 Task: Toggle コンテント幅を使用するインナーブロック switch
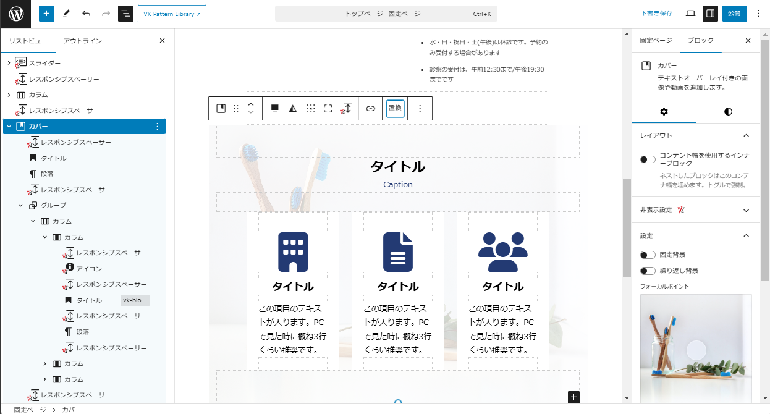pos(648,159)
